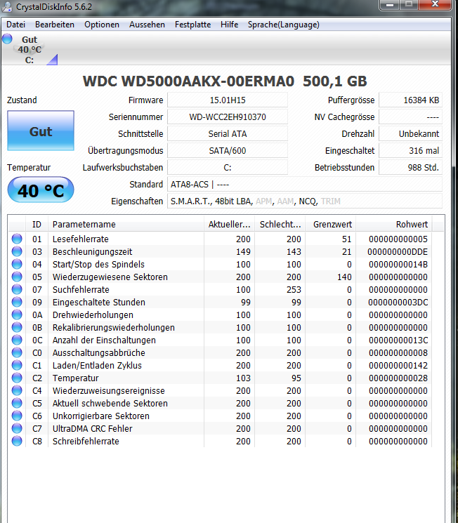458x523 pixels.
Task: Click the status orb for Wiederzuweisungsereignisse
Action: 17,390
